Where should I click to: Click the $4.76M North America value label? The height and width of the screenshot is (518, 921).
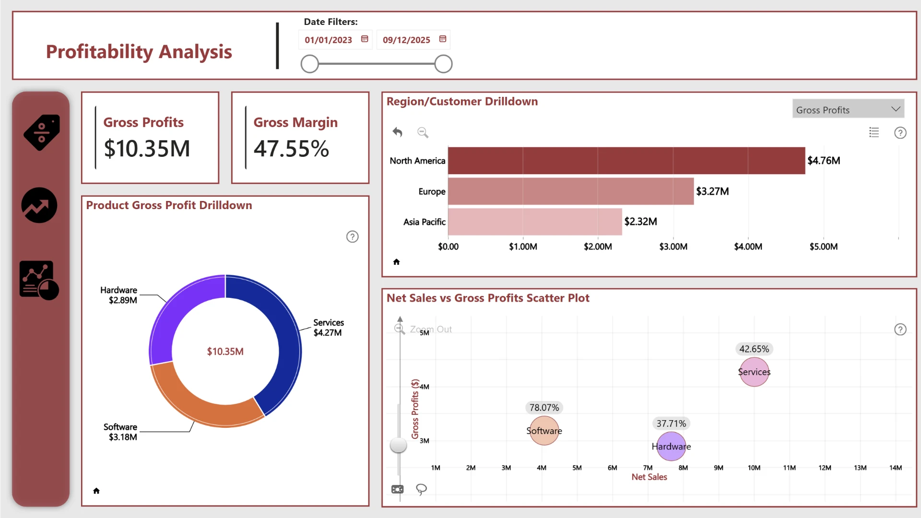[824, 161]
